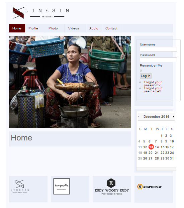Open the Photo menu item
This screenshot has height=208, width=184.
click(53, 28)
